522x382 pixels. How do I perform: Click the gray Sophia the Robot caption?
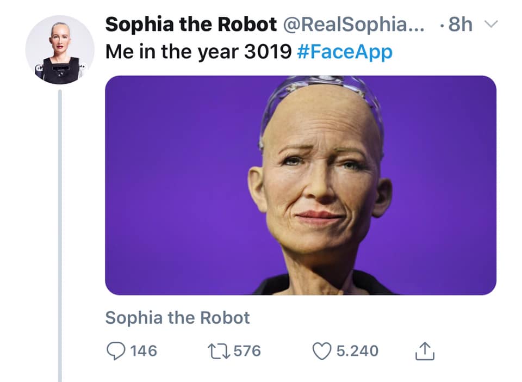point(177,318)
